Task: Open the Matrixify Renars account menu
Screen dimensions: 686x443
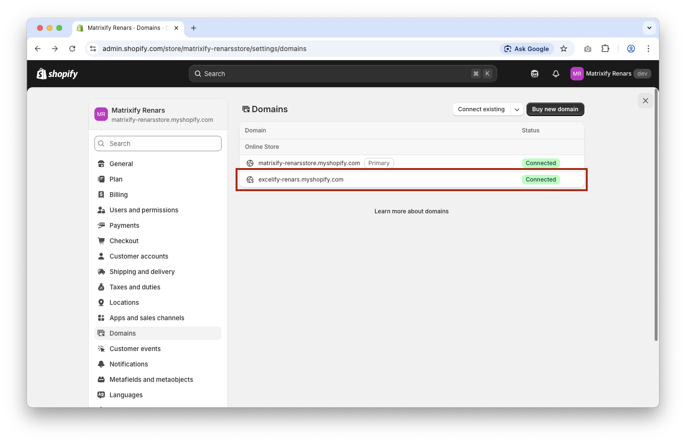Action: tap(610, 74)
